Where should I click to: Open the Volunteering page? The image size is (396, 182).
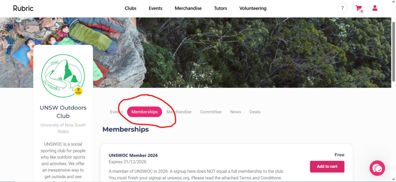tap(253, 8)
